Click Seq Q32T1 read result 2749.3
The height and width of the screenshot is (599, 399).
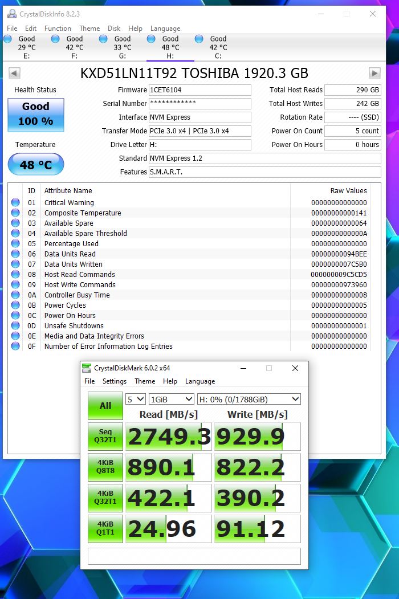click(x=169, y=436)
